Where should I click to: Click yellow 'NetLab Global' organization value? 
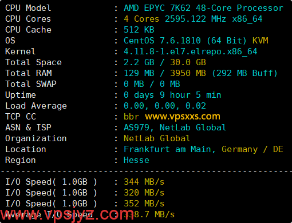(x=157, y=138)
